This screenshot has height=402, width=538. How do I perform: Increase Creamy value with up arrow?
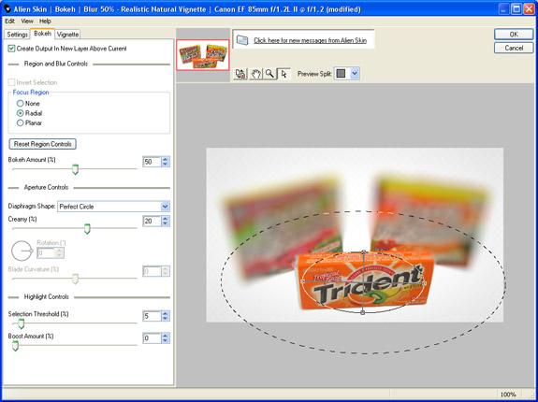pos(166,219)
